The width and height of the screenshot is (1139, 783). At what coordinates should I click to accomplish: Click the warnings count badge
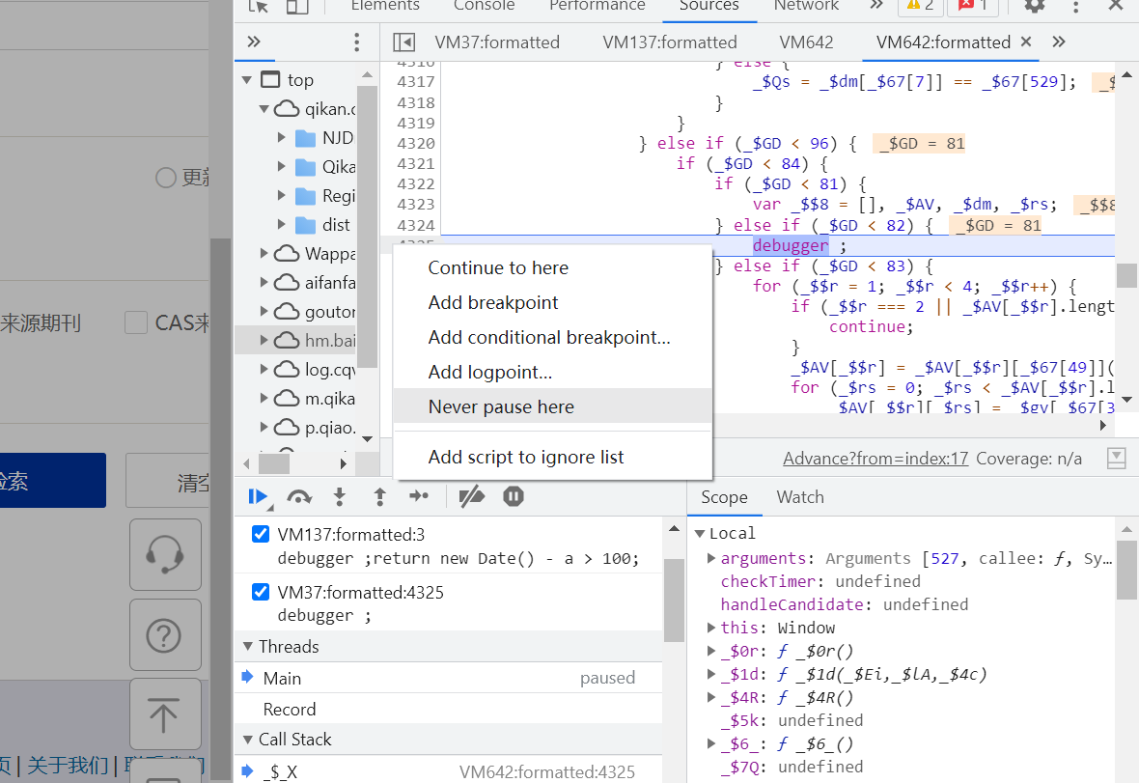tap(920, 6)
